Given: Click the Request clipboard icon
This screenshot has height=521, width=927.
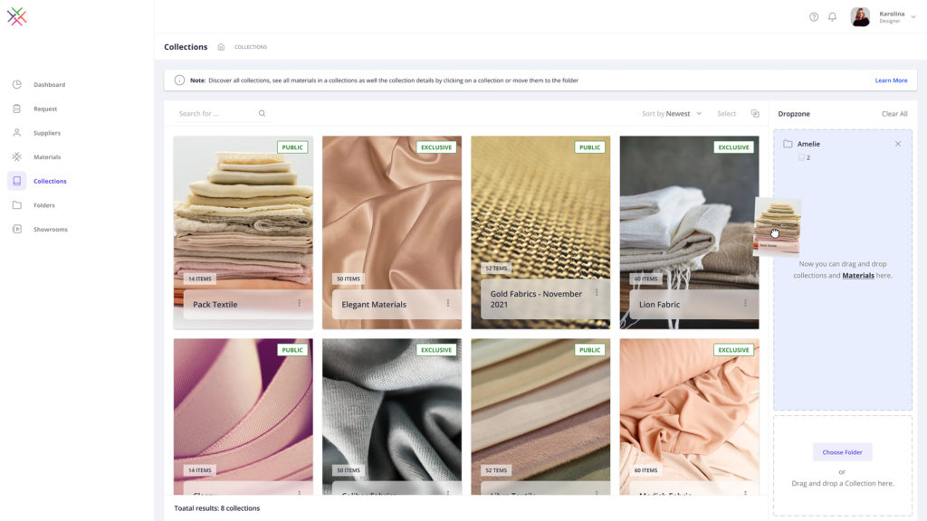Looking at the screenshot, I should 16,109.
